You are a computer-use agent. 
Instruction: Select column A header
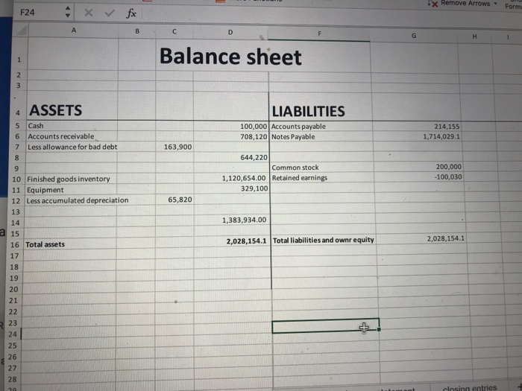[x=74, y=31]
